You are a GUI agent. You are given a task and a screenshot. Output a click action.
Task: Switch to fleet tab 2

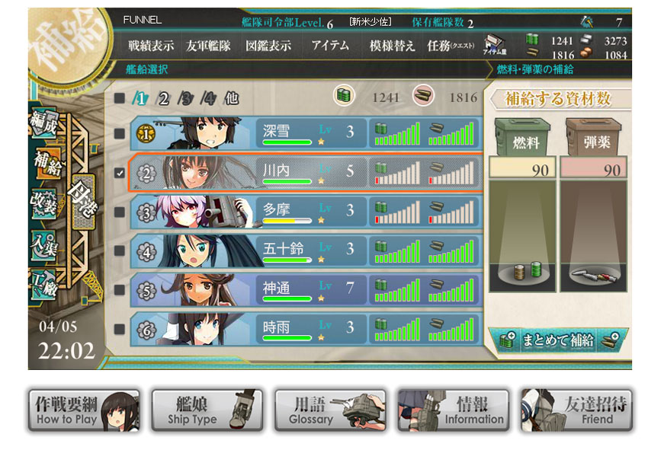(164, 99)
